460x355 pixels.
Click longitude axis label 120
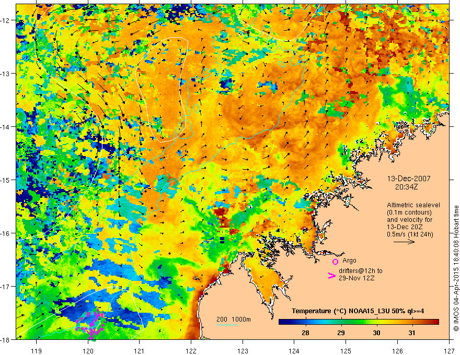pos(88,351)
